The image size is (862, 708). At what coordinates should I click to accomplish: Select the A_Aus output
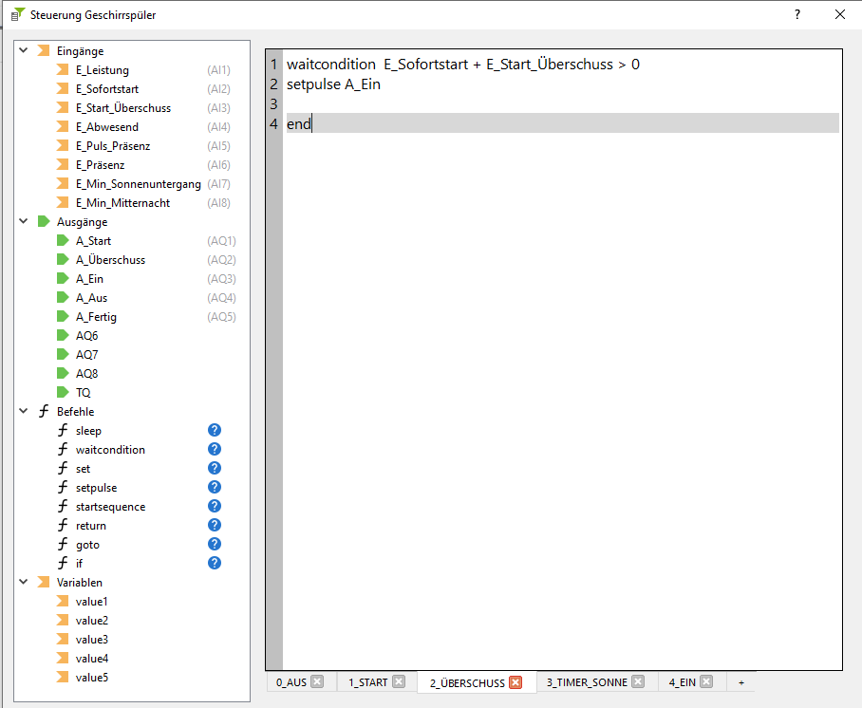(x=92, y=298)
